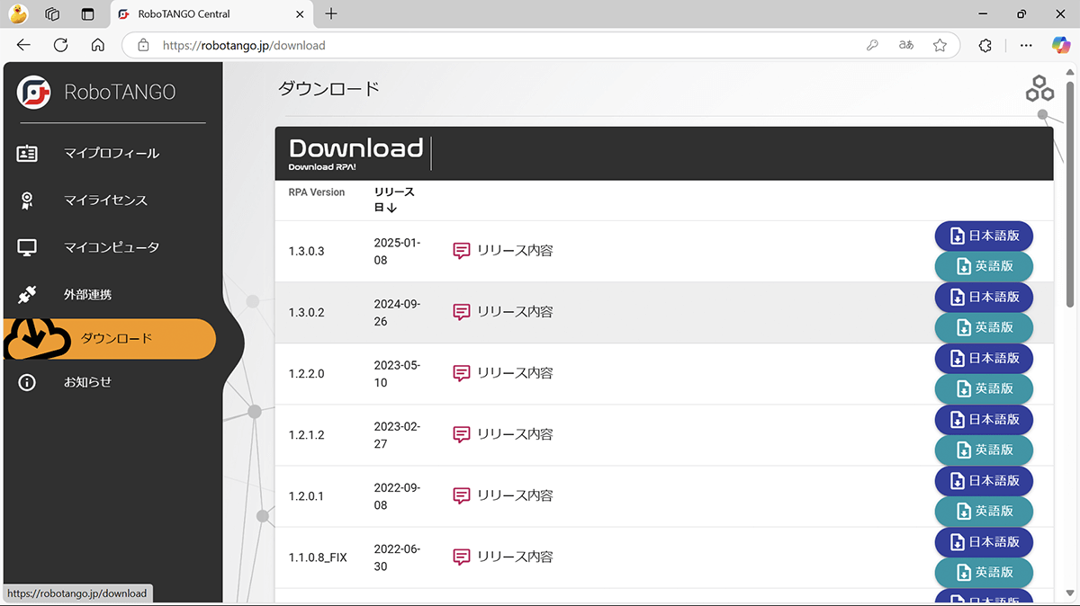The image size is (1080, 606).
Task: Click the release notes icon for 1.3.0.2
Action: 462,312
